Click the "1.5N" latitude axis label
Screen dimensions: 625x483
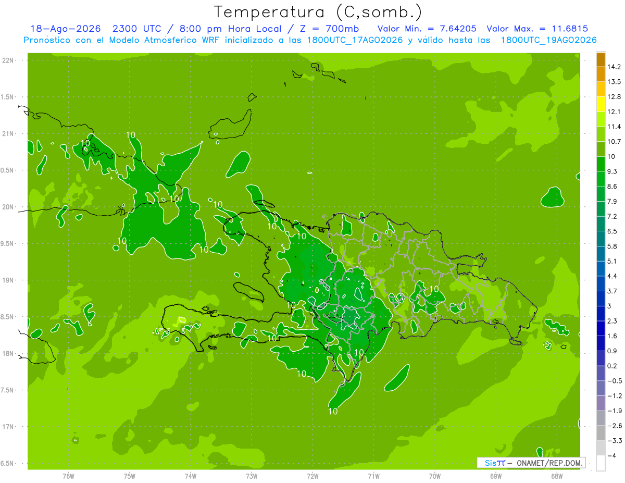point(7,97)
